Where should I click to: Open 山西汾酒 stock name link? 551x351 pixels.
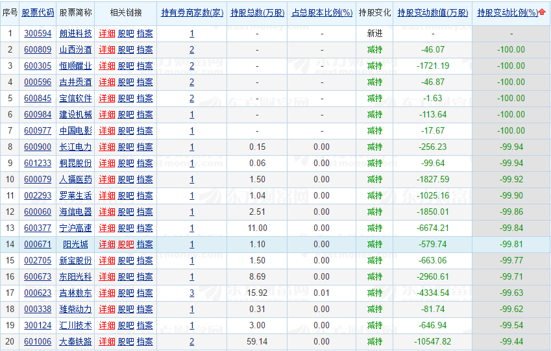tap(75, 49)
